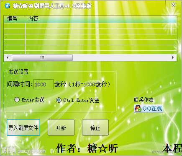Click the QQ在线 contact author button

click(149, 109)
